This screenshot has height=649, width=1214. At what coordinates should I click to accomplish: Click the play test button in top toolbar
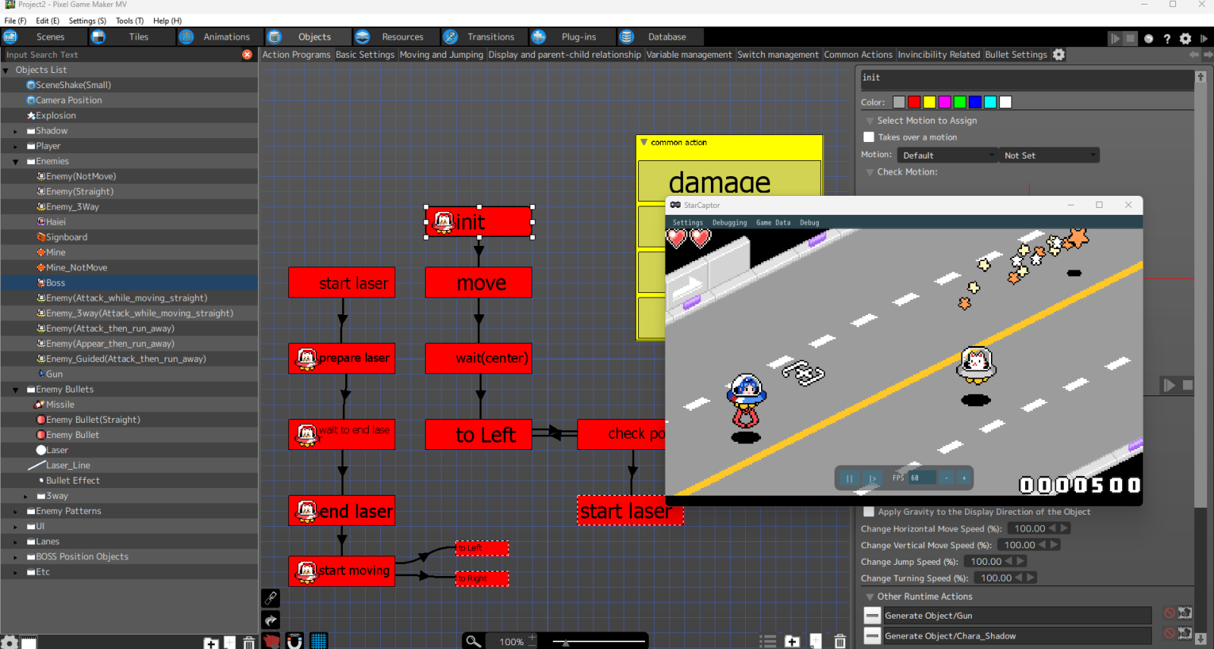1115,38
